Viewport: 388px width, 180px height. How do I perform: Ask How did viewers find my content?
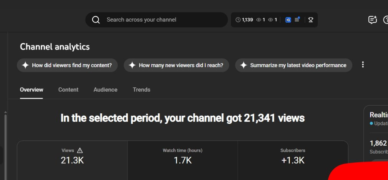click(67, 65)
